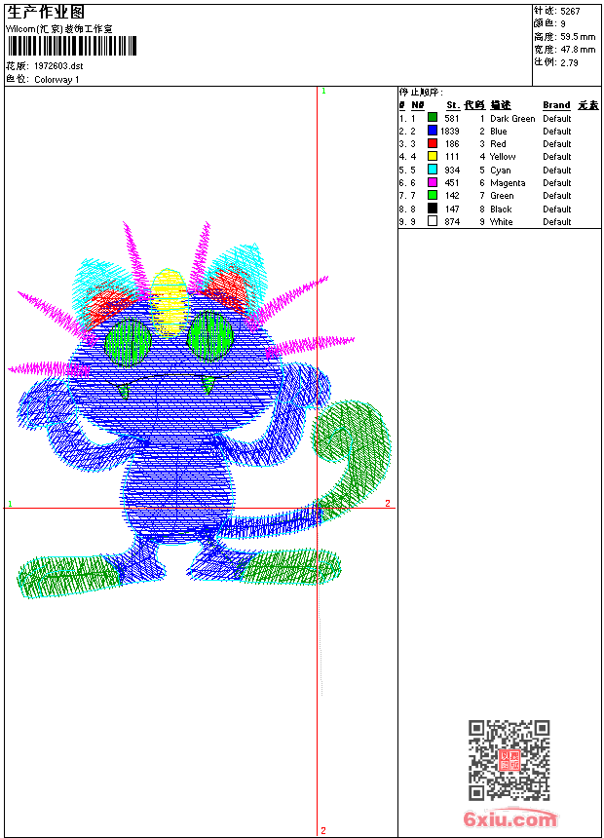Click the Magenta description text
This screenshot has height=838, width=604.
point(508,183)
